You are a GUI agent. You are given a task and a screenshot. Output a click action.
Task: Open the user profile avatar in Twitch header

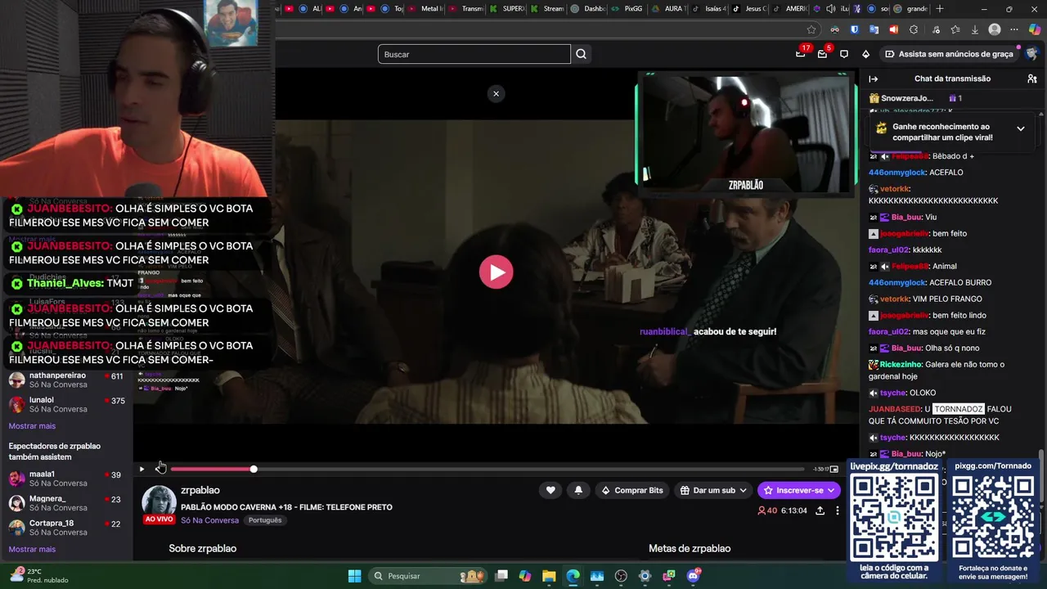click(1031, 54)
